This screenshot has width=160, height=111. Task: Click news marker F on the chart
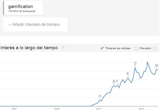(117, 81)
